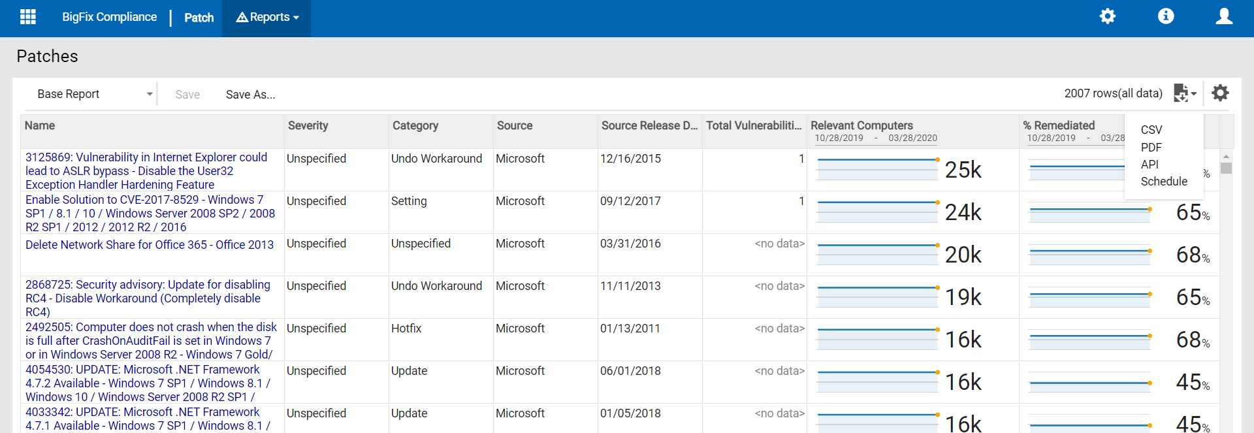Click the 25k Relevant Computers trend chart
The height and width of the screenshot is (433, 1254).
(876, 169)
